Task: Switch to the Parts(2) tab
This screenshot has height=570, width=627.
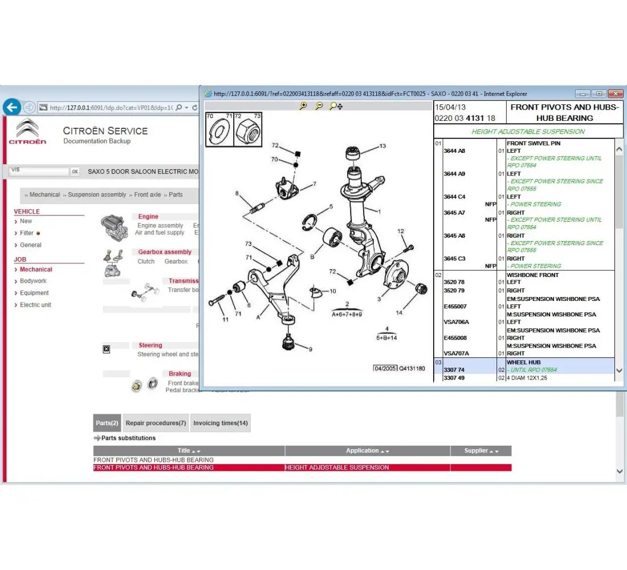Action: pos(107,423)
